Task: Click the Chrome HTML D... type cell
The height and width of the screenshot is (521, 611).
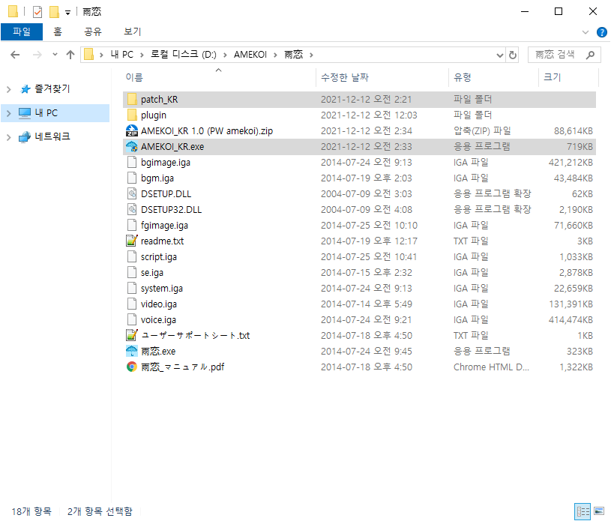Action: 491,367
